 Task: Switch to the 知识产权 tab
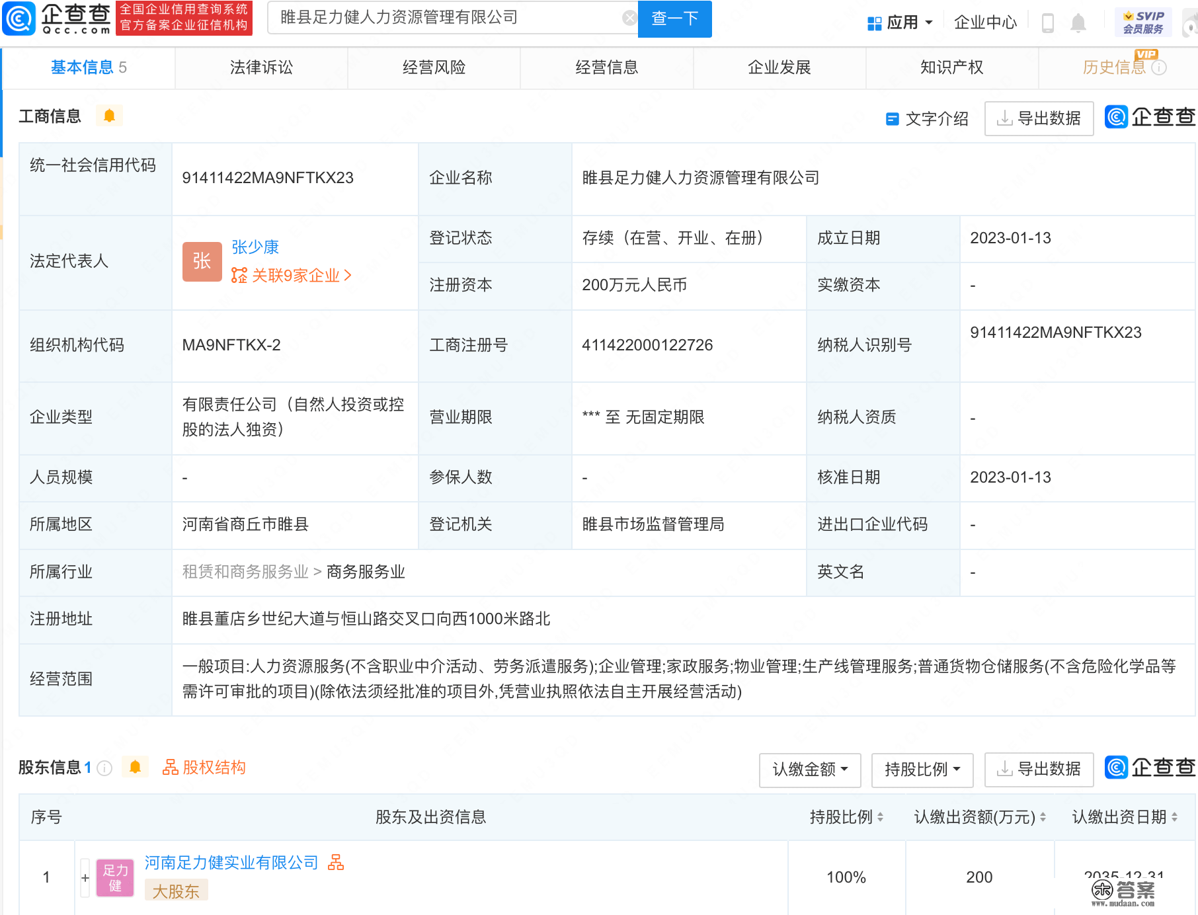pos(952,67)
